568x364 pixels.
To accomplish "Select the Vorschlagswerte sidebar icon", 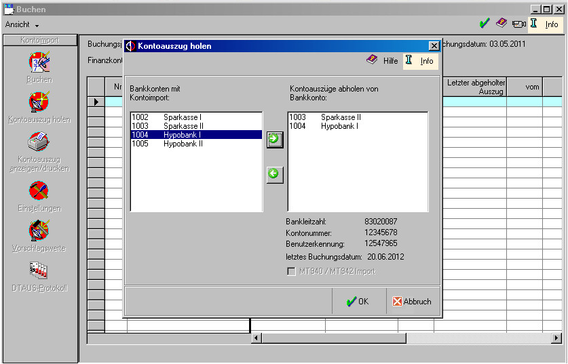I will pos(39,231).
